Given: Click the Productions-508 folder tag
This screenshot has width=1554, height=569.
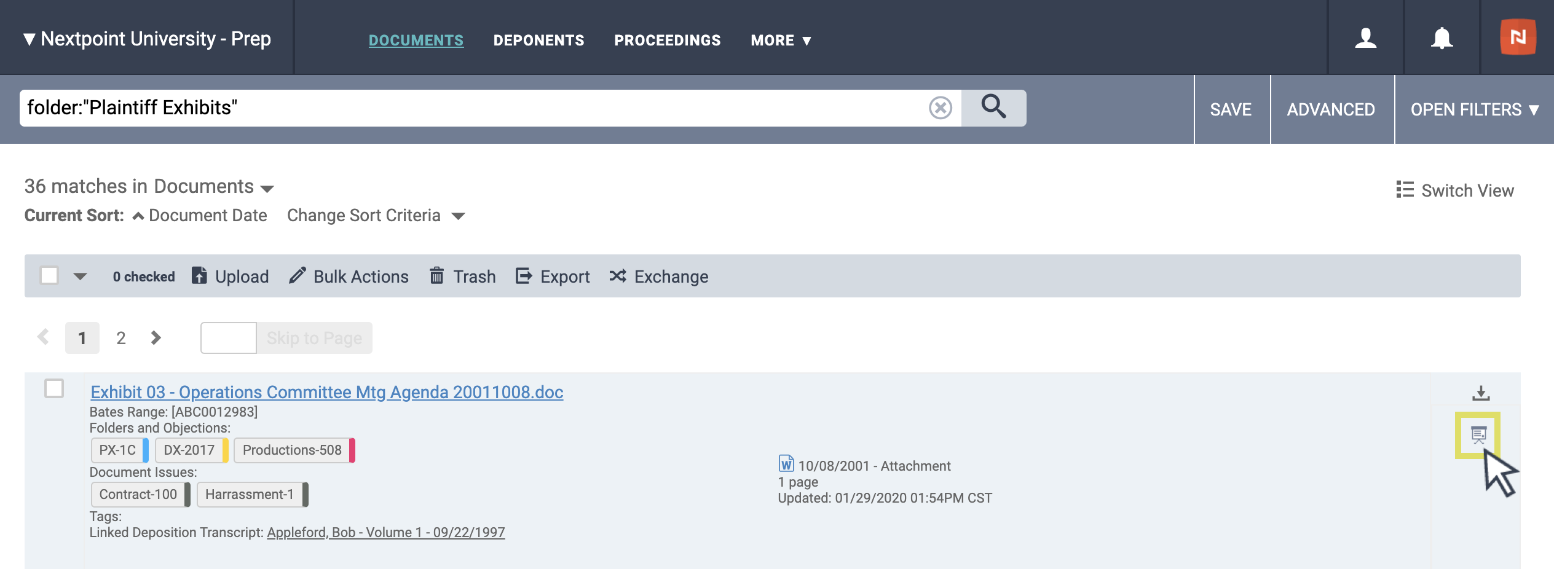Looking at the screenshot, I should (294, 450).
